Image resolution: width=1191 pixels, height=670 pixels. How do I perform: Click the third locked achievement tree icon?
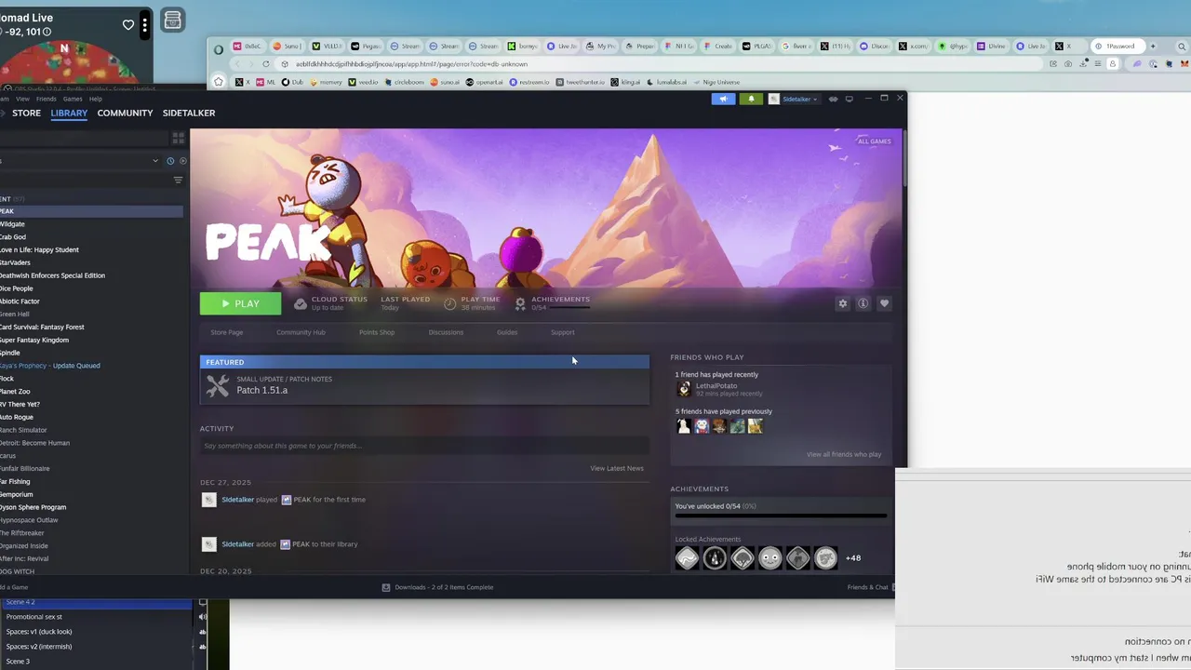click(x=743, y=557)
